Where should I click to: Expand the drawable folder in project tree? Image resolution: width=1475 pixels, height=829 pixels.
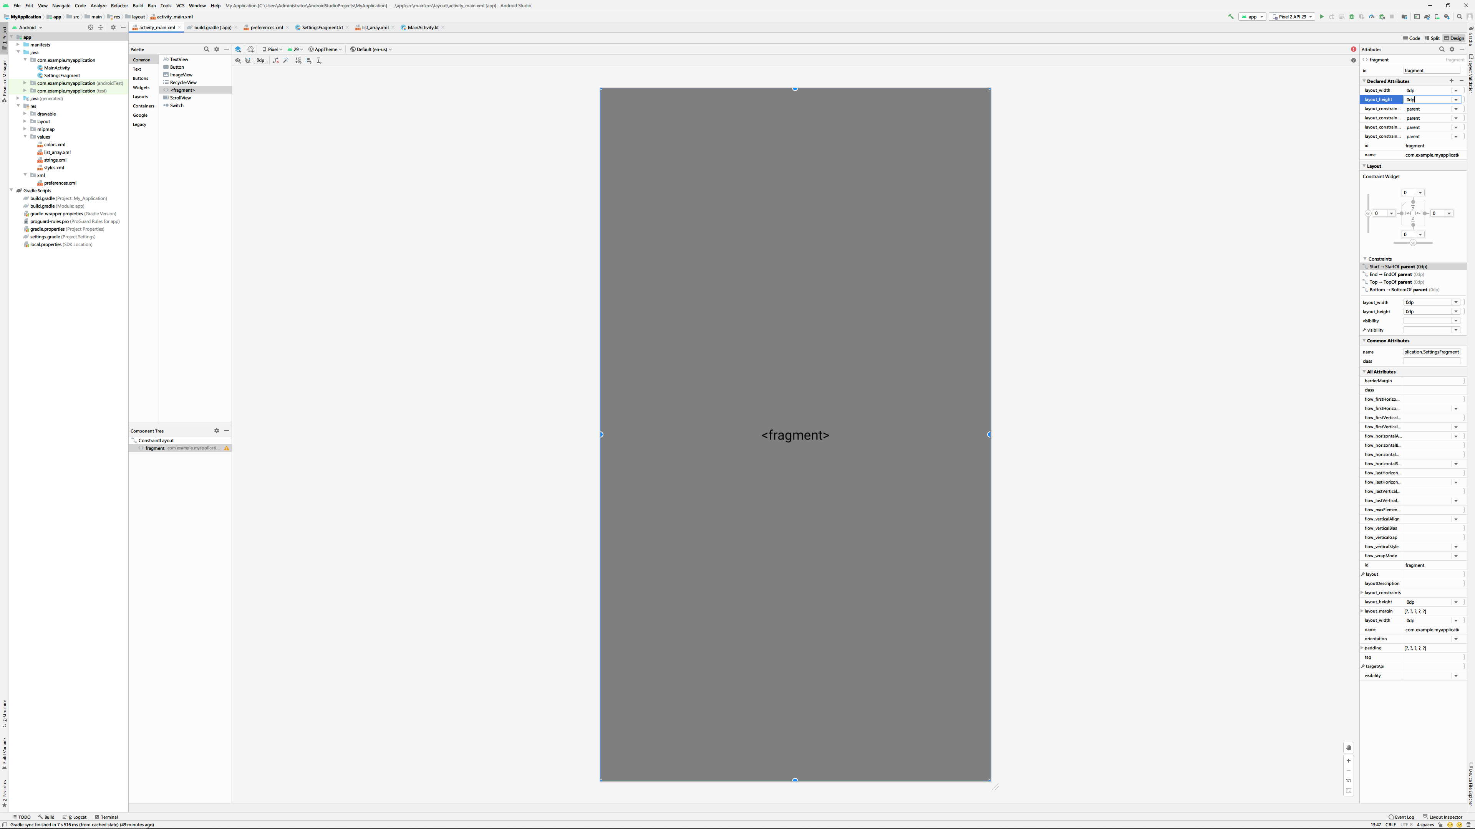pos(25,114)
